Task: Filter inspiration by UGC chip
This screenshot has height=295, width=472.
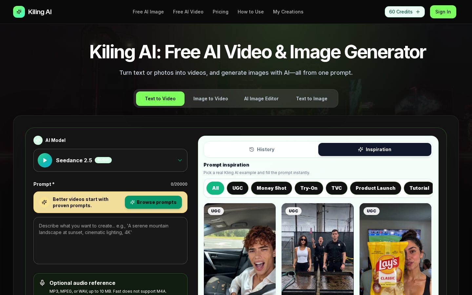Action: (238, 188)
